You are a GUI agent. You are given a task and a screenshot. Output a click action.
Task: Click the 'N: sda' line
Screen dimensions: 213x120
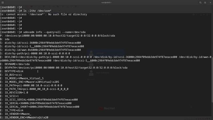click(x=5, y=39)
